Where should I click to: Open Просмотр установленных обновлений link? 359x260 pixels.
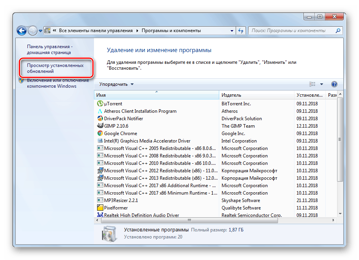(x=56, y=68)
